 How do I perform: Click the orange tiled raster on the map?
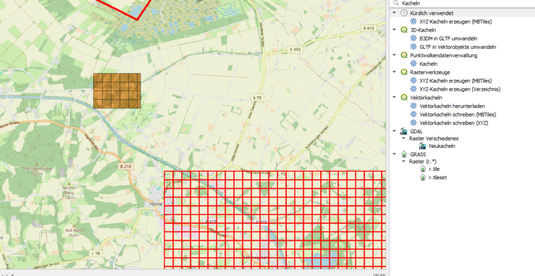(x=117, y=91)
